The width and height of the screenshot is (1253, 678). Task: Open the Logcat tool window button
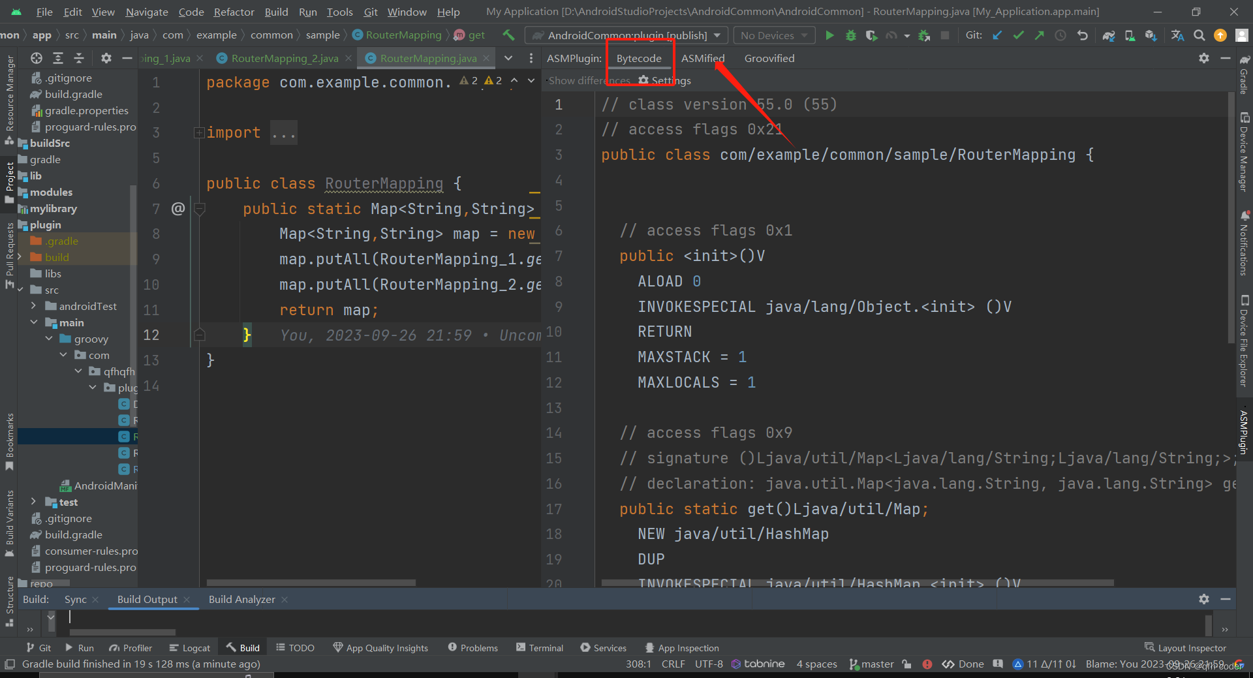coord(190,647)
